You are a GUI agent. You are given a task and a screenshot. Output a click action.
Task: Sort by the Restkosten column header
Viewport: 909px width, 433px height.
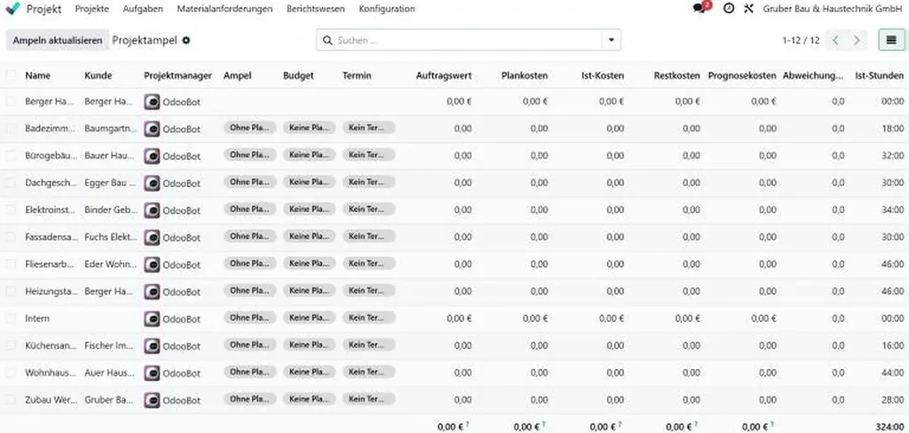676,75
